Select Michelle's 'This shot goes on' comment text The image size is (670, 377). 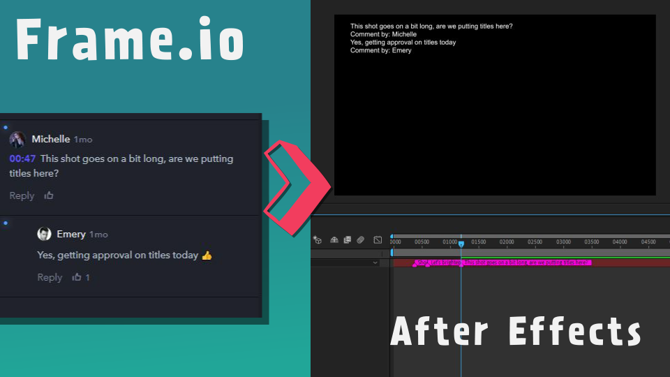pyautogui.click(x=121, y=166)
